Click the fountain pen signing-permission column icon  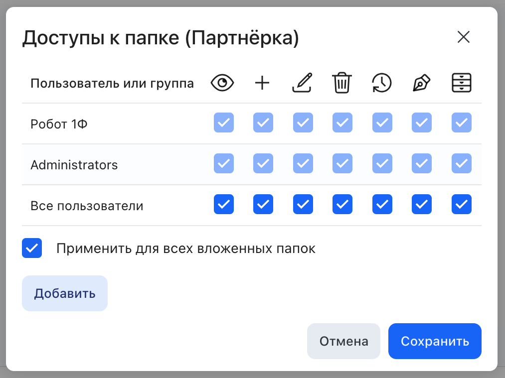(x=422, y=83)
